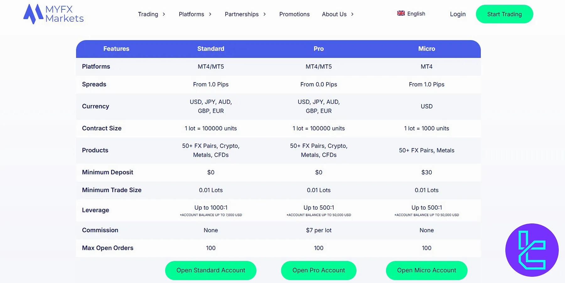Click Open Micro Account button
This screenshot has width=565, height=283.
pyautogui.click(x=427, y=270)
